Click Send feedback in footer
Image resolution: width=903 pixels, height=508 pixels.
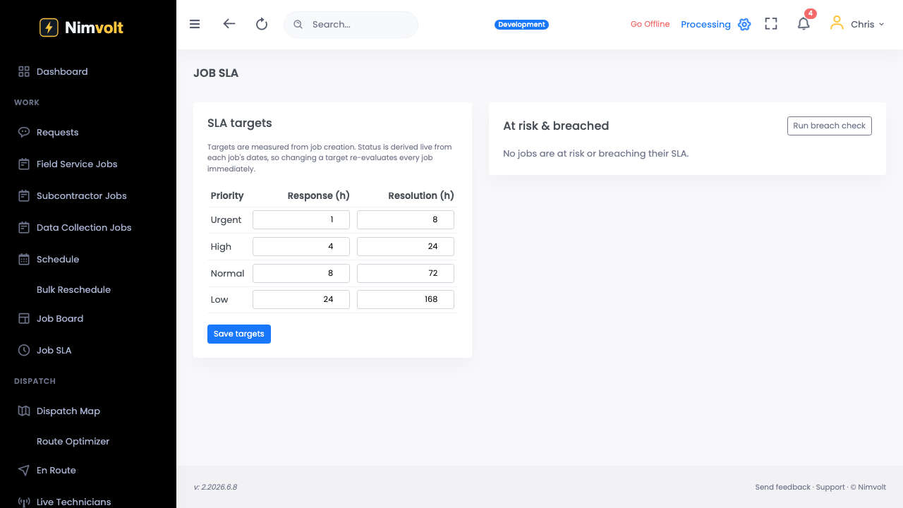coord(783,487)
